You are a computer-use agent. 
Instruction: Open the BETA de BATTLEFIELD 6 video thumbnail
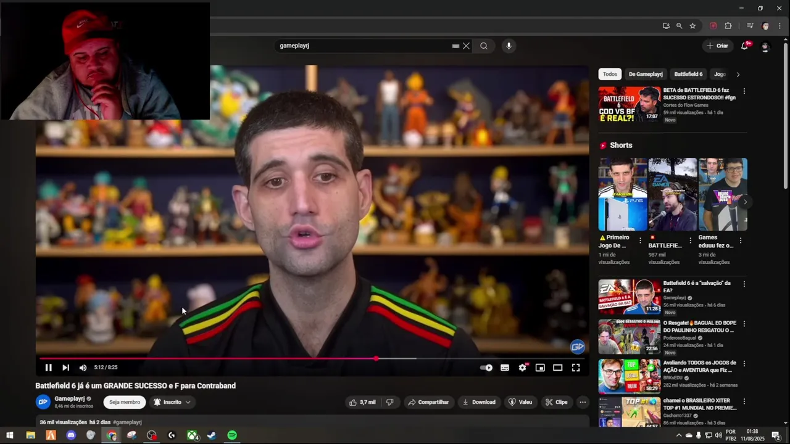click(629, 104)
